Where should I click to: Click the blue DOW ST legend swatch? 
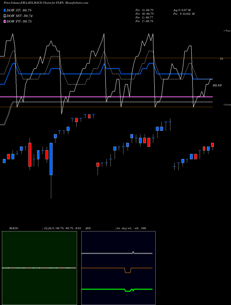point(5,10)
